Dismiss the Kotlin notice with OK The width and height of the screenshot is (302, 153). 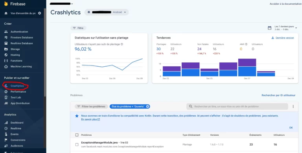(x=291, y=127)
